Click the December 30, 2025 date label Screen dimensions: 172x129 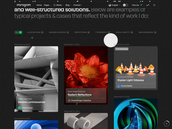(x=22, y=44)
